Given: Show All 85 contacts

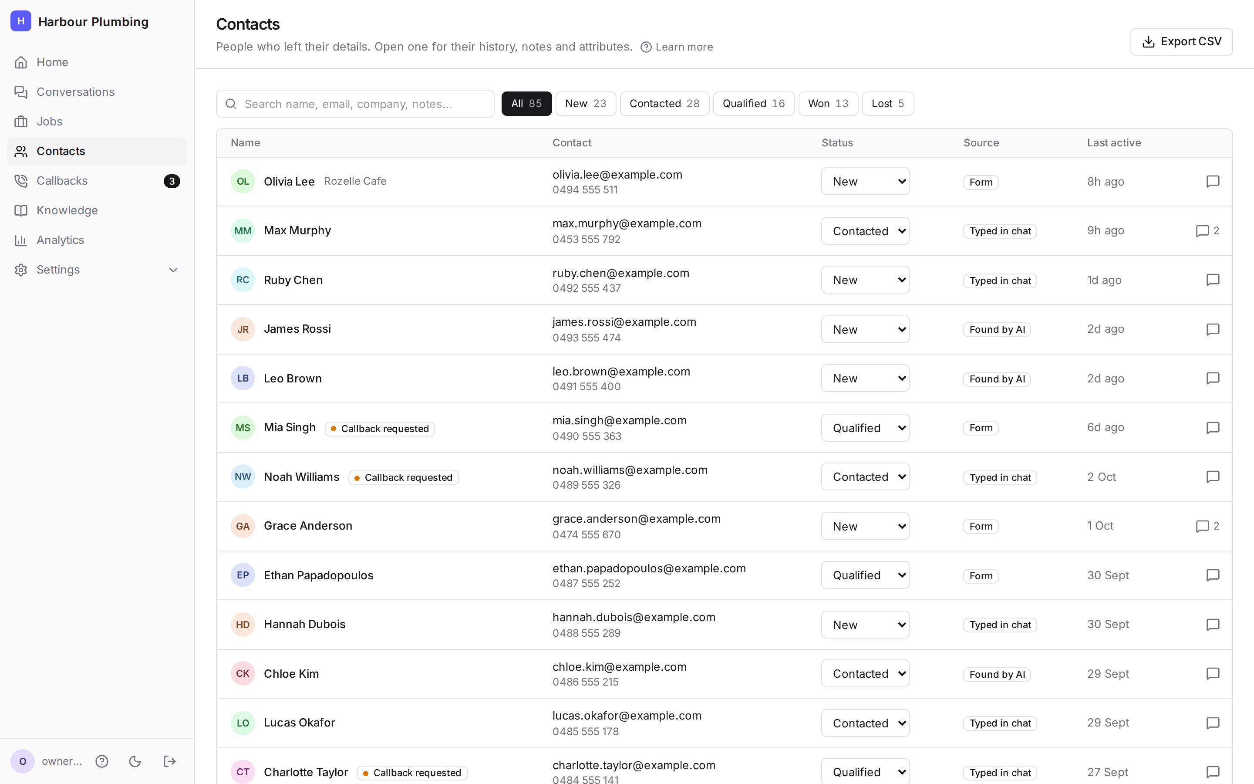Looking at the screenshot, I should coord(526,104).
